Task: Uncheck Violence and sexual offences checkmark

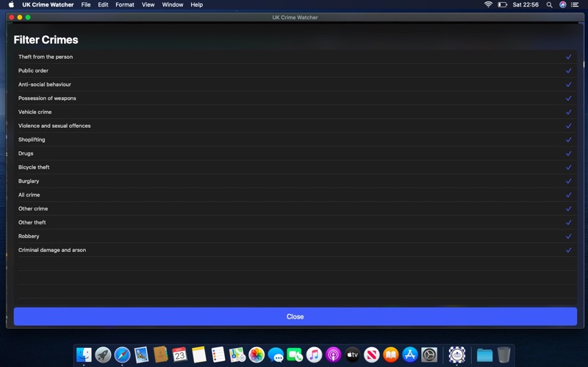Action: pyautogui.click(x=568, y=126)
